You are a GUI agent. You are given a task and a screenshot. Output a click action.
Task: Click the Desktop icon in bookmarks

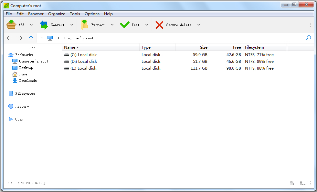[15, 68]
